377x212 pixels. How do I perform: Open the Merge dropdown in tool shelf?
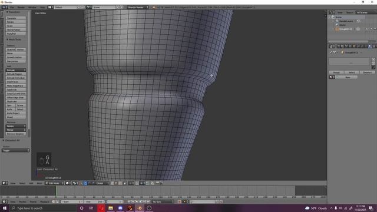[16, 130]
